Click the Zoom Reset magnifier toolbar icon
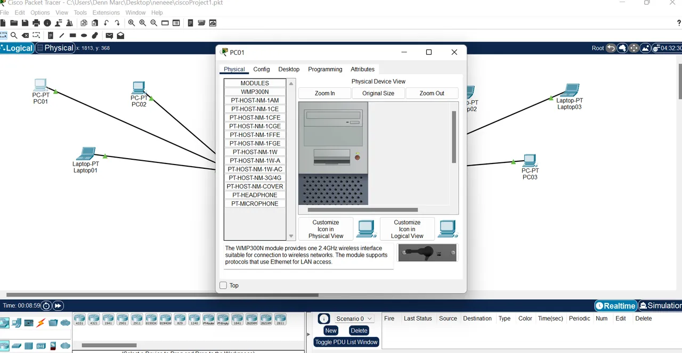This screenshot has height=353, width=682. click(143, 23)
